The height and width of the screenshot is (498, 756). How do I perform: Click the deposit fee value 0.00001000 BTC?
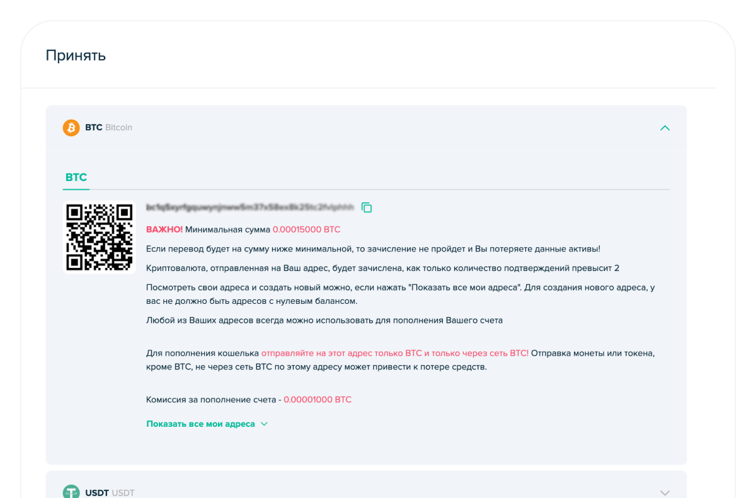pos(318,400)
